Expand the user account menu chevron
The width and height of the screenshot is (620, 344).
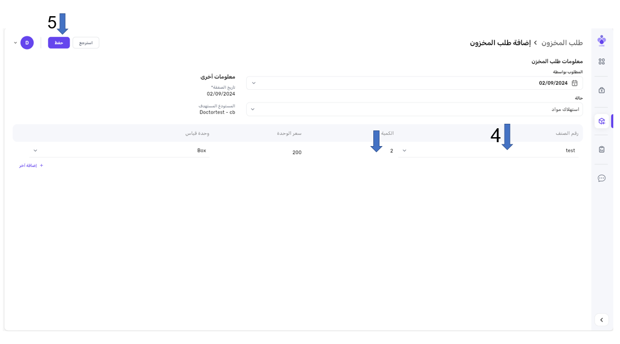click(15, 43)
